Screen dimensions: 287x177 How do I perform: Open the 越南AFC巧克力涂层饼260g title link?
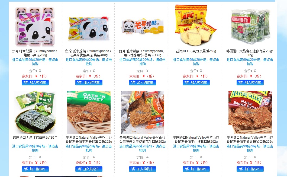196,51
